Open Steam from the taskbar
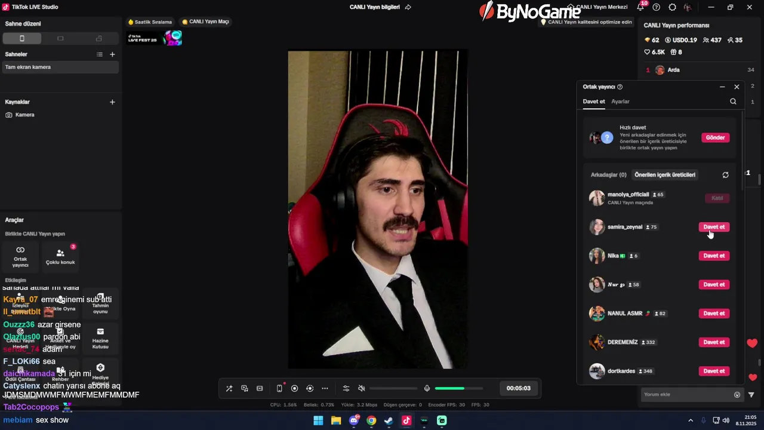764x430 pixels. click(x=389, y=420)
